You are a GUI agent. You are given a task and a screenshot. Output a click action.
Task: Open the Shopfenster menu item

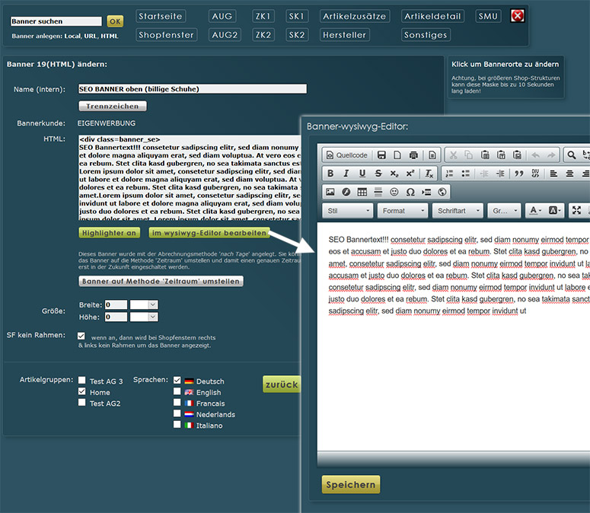coord(166,35)
